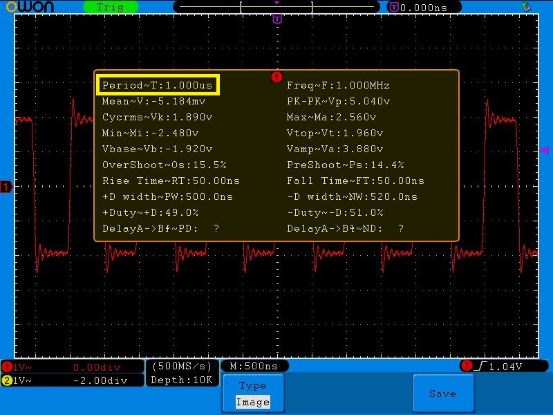Click the channel 1 1V~ scale readout
The height and width of the screenshot is (415, 553).
pyautogui.click(x=23, y=367)
